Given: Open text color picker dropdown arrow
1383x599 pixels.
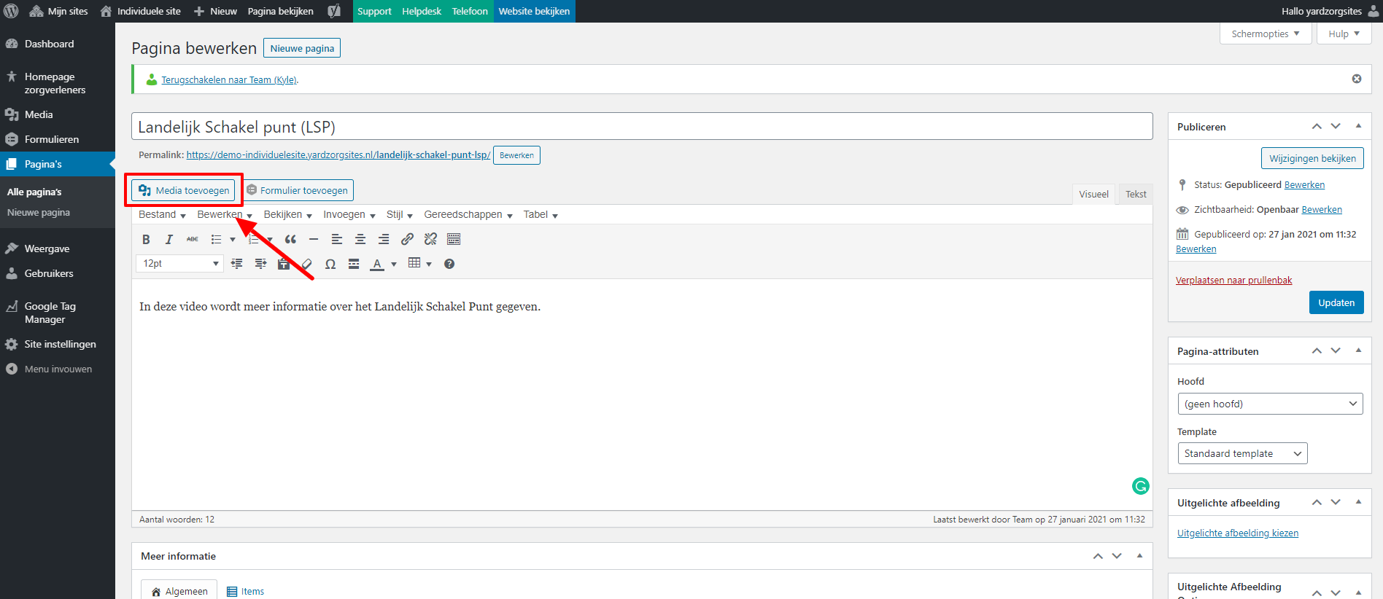Looking at the screenshot, I should coord(394,264).
